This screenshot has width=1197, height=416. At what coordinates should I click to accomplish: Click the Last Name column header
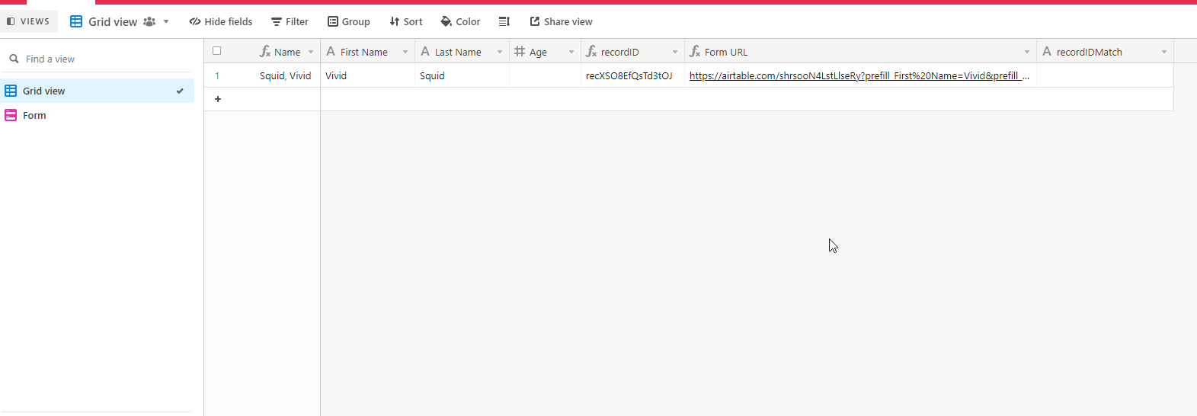pyautogui.click(x=462, y=52)
